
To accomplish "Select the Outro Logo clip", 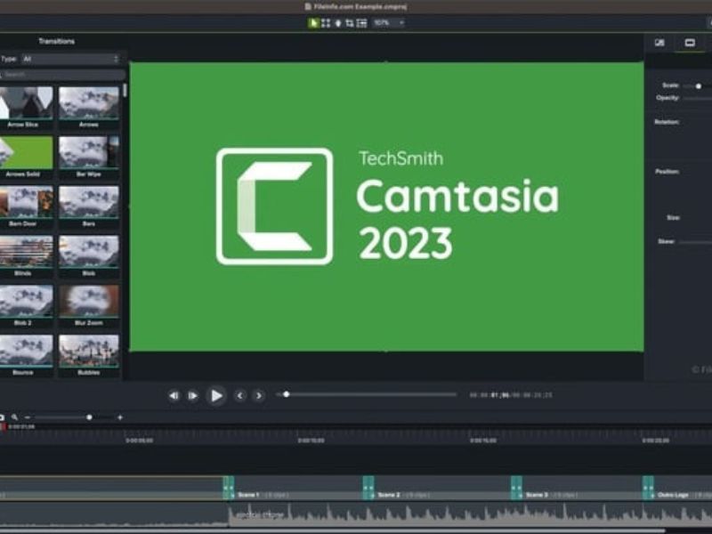I will [683, 489].
